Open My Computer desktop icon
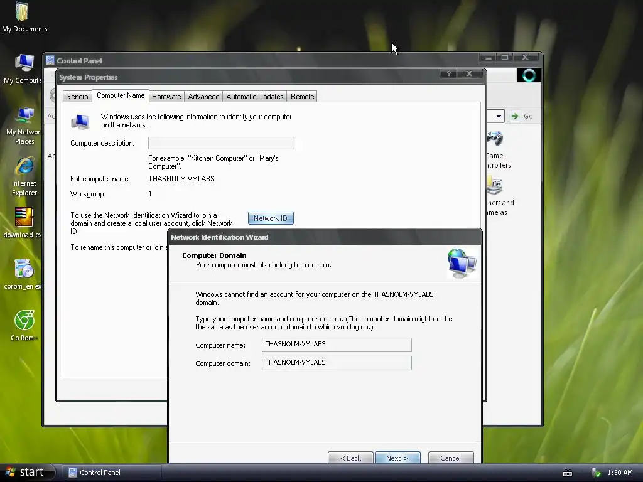643x482 pixels. pos(23,68)
